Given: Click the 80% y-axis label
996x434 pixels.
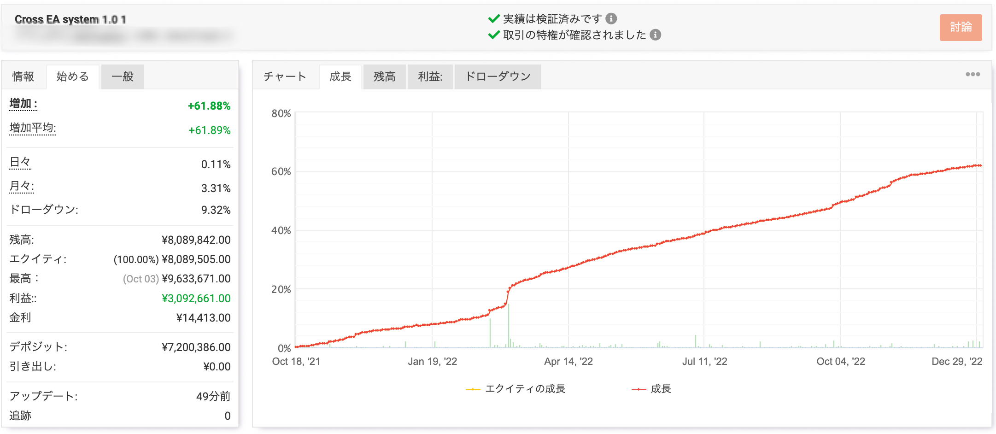Looking at the screenshot, I should coord(281,114).
